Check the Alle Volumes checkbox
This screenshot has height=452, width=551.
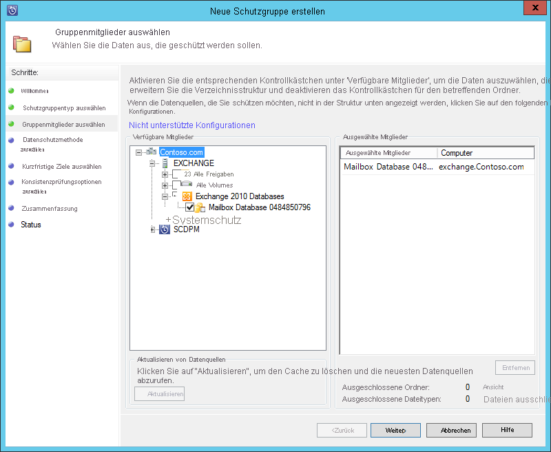click(176, 185)
